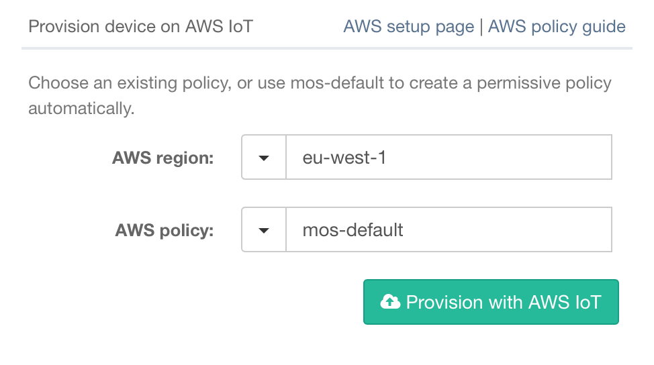Select the "AWS policy:" field label
This screenshot has height=365, width=654.
tap(165, 231)
